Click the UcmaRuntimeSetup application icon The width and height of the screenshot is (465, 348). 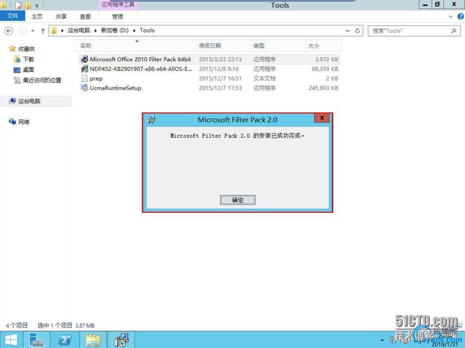[84, 88]
